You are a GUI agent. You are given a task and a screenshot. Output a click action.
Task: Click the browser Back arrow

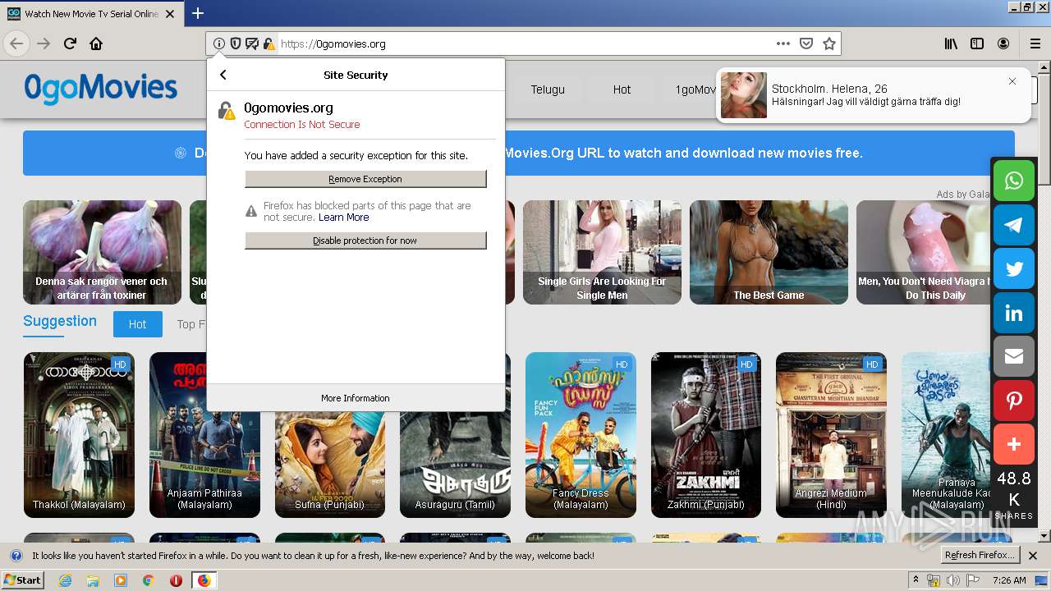pos(16,44)
